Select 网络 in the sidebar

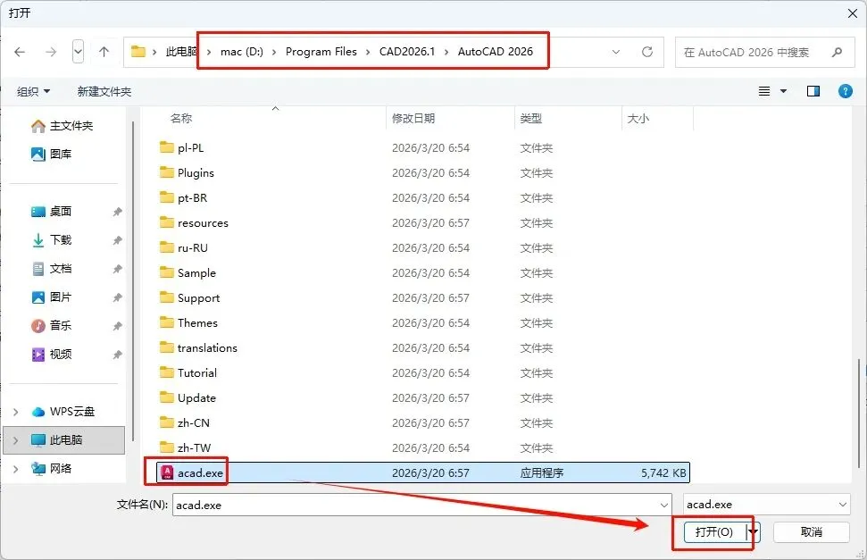[x=52, y=469]
